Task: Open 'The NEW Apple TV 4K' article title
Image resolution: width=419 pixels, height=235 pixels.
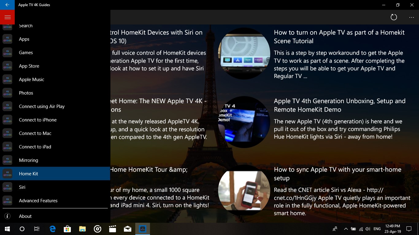Action: (x=159, y=105)
